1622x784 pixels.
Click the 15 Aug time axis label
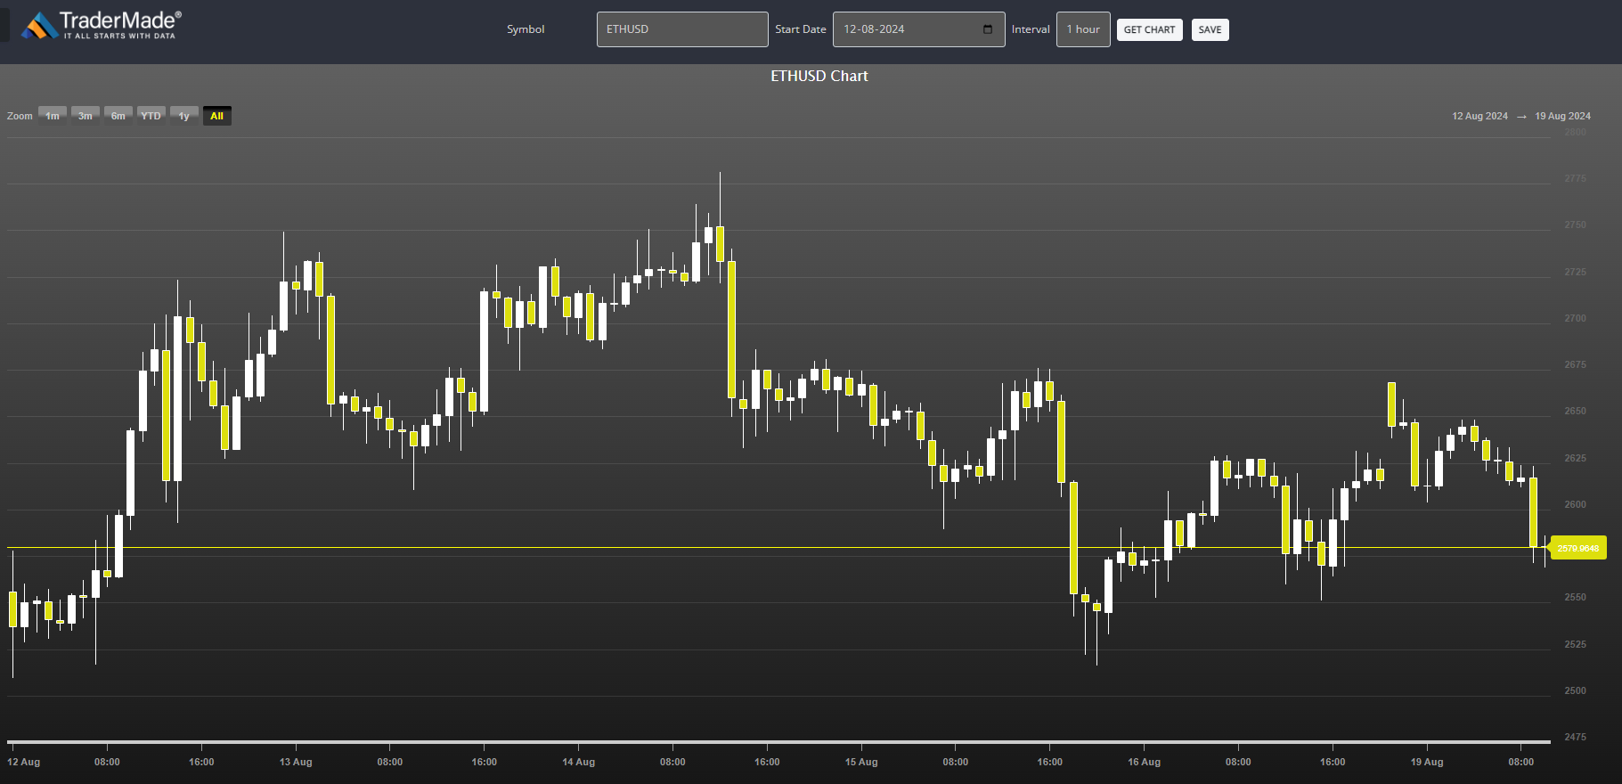click(861, 762)
